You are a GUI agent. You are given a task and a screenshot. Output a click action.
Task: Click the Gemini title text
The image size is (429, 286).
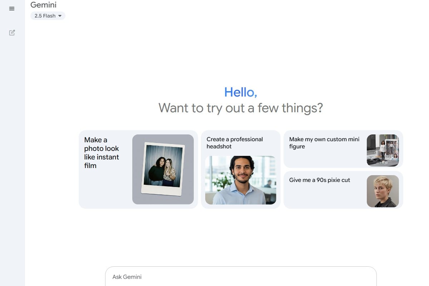(43, 5)
